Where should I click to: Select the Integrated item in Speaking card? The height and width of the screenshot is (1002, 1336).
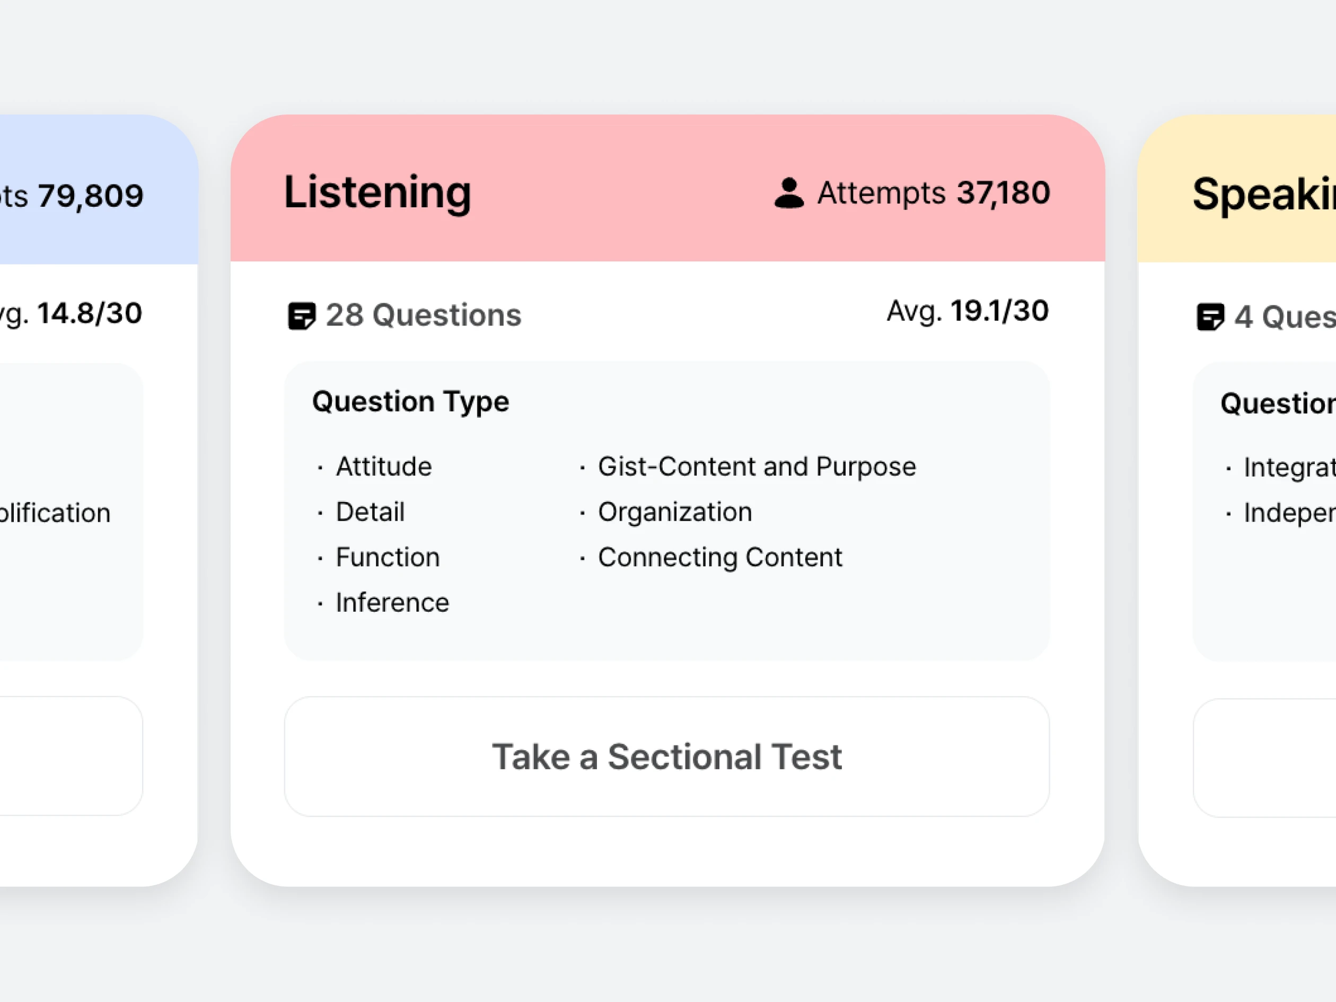(1287, 467)
